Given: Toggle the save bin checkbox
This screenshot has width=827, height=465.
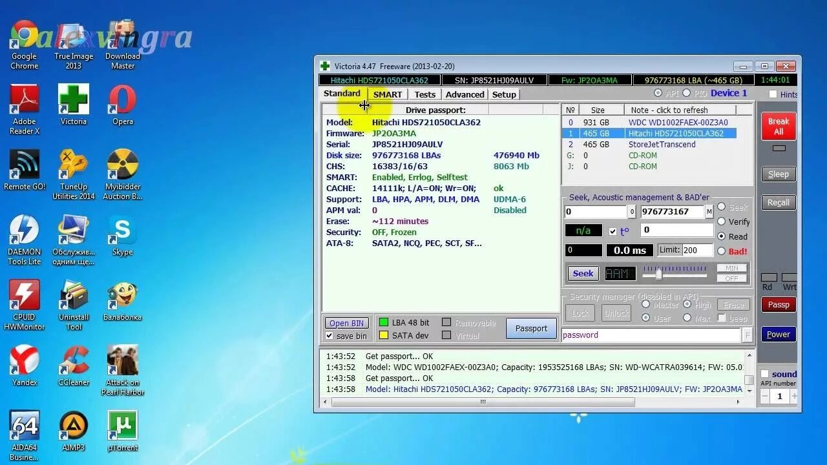Looking at the screenshot, I should tap(330, 336).
